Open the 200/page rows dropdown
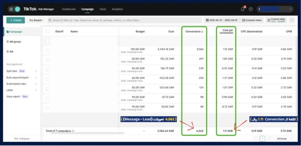The width and height of the screenshot is (301, 146). tap(285, 139)
